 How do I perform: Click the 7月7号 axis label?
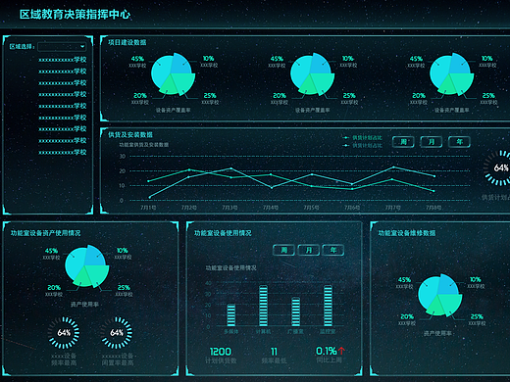pyautogui.click(x=393, y=208)
